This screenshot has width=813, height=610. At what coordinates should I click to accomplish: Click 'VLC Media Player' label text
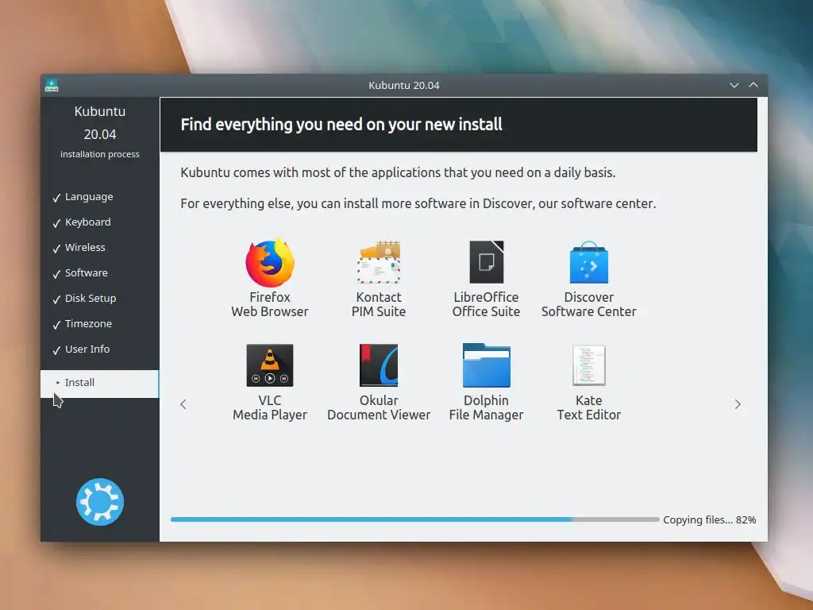(270, 407)
